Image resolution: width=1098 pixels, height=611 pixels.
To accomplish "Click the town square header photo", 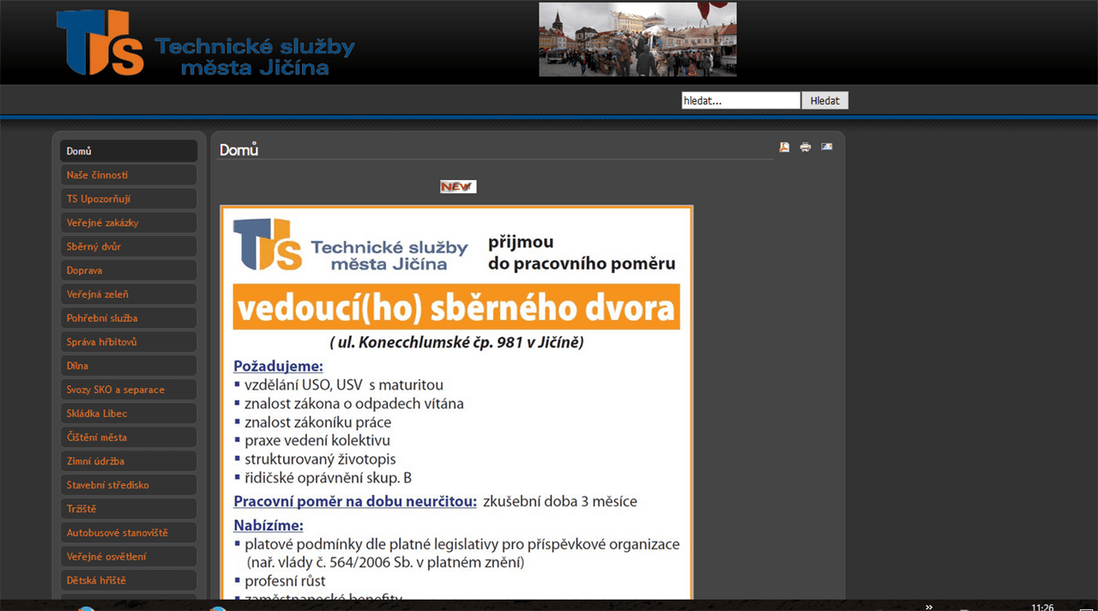I will click(x=637, y=39).
